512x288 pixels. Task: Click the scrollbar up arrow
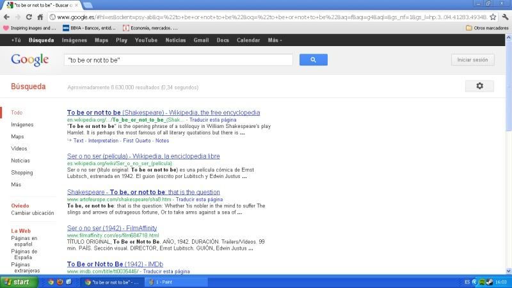508,38
